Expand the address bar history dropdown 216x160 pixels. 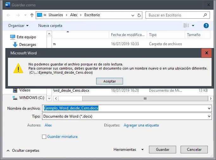point(133,15)
